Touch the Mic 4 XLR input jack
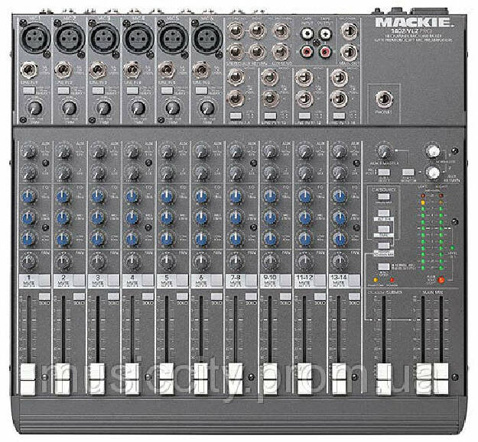Screen dimensions: 478x442 (138, 38)
